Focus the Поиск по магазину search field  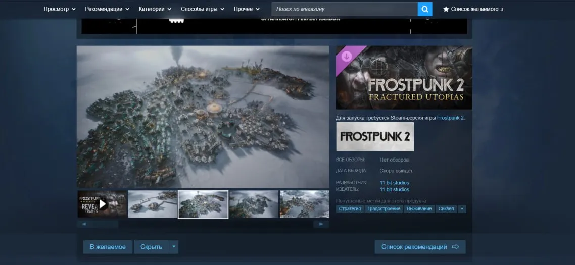344,9
